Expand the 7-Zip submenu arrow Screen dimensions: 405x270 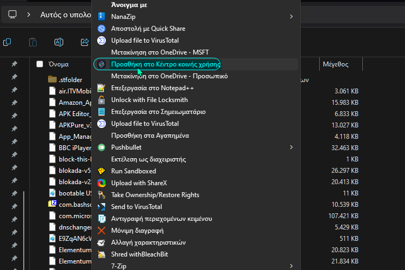291,266
